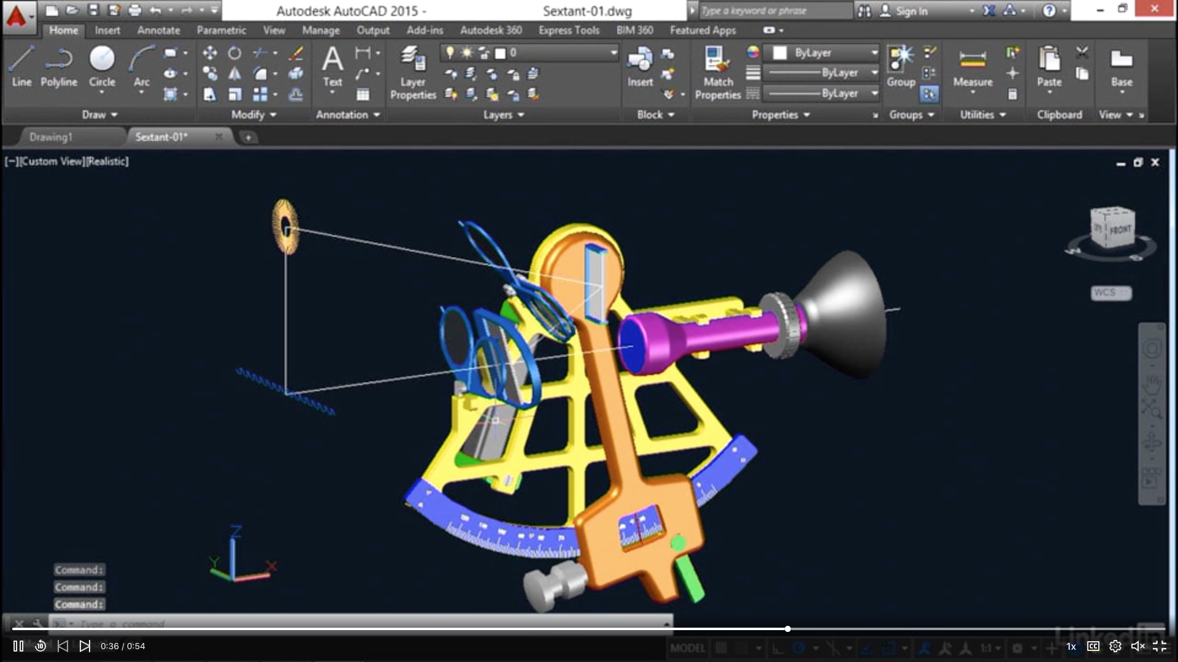Image resolution: width=1178 pixels, height=662 pixels.
Task: Change the 1x playback speed
Action: click(1071, 646)
